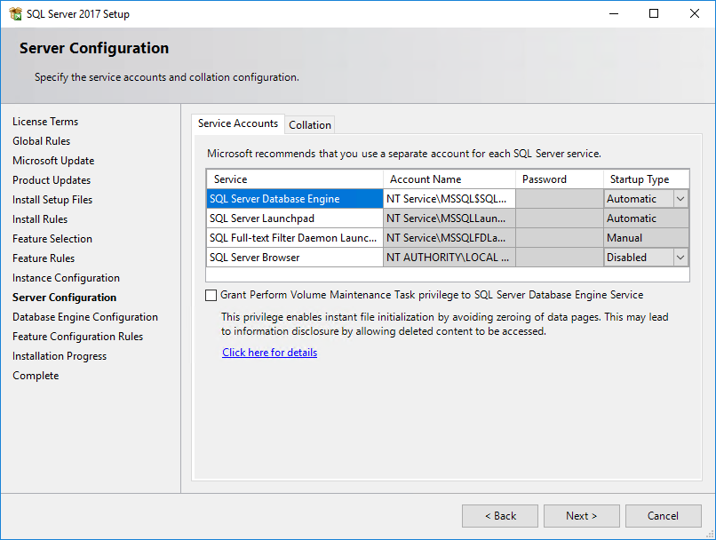
Task: Click Launchpad startup type Automatic cell
Action: [x=646, y=218]
